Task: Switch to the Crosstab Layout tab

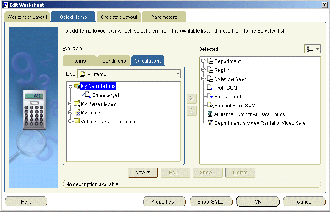Action: click(119, 17)
